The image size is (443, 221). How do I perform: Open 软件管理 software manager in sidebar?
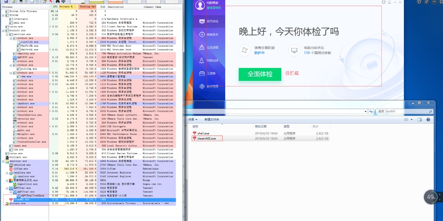[209, 86]
